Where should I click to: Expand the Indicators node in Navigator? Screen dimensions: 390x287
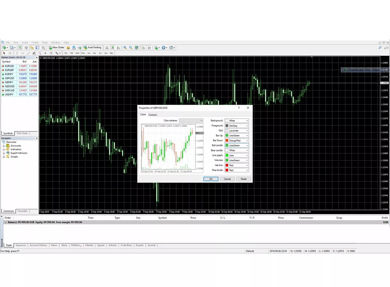click(4, 149)
